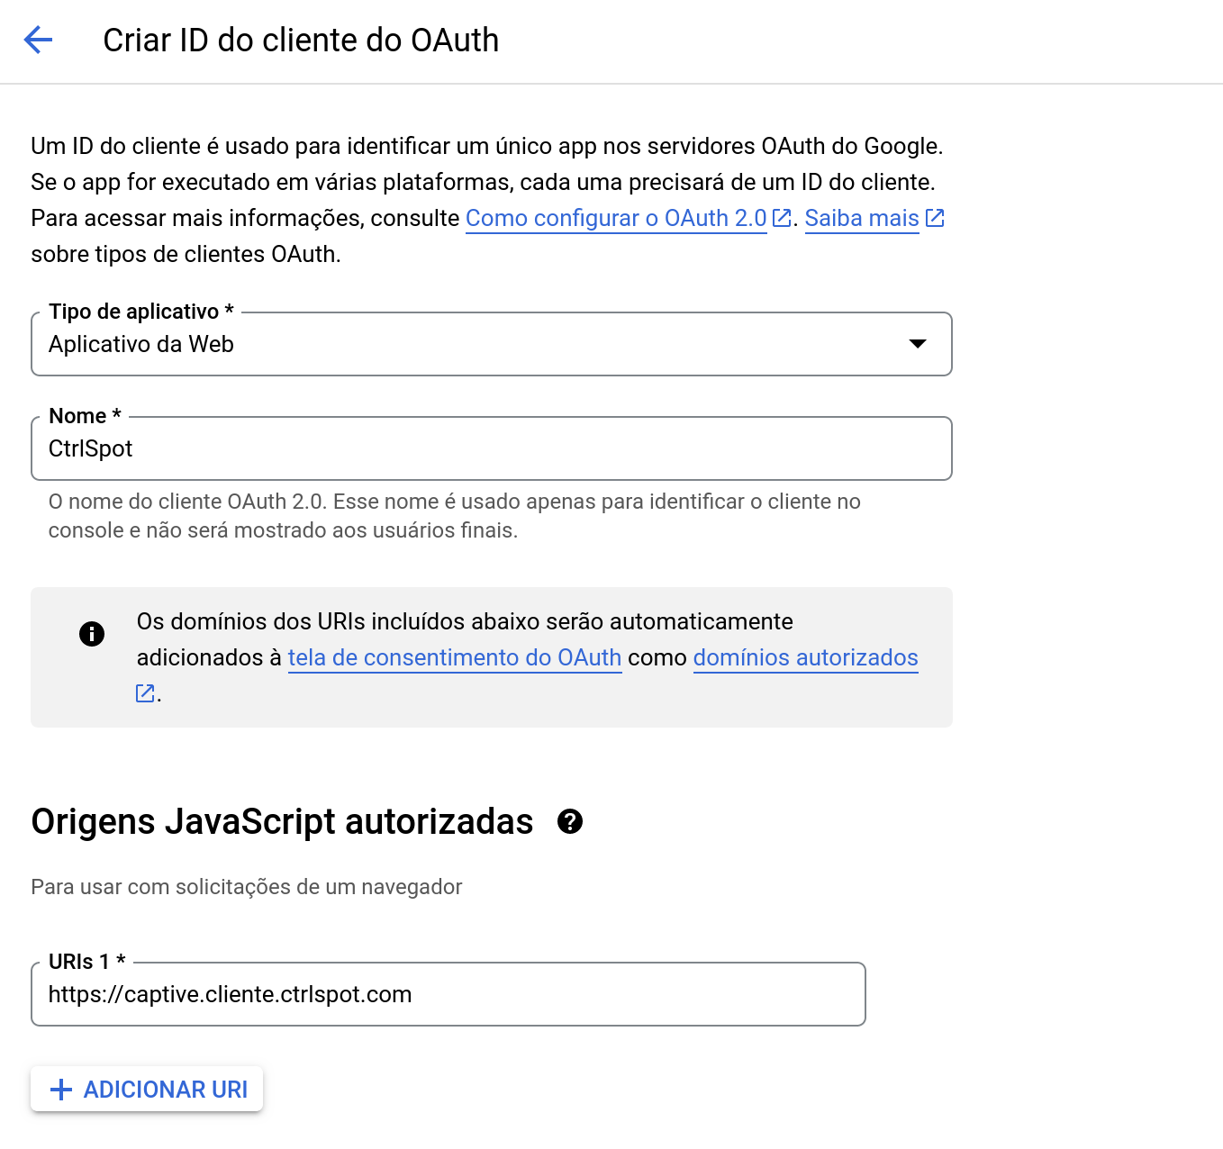Click the back arrow beside the page title
This screenshot has height=1149, width=1223.
point(38,40)
